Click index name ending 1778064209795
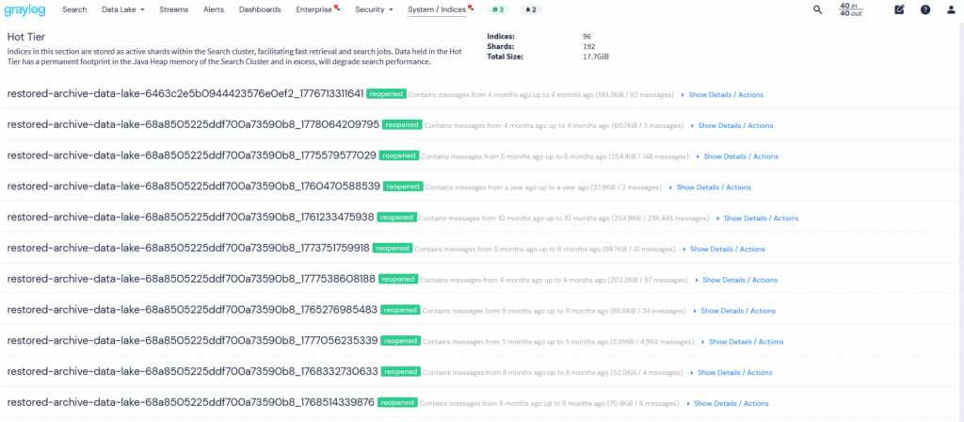Viewport: 964px width, 422px height. pos(193,125)
